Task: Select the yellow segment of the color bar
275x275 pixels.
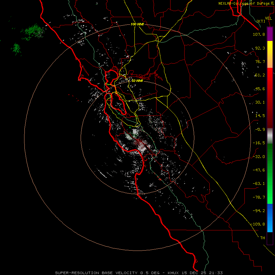Action: click(x=270, y=48)
